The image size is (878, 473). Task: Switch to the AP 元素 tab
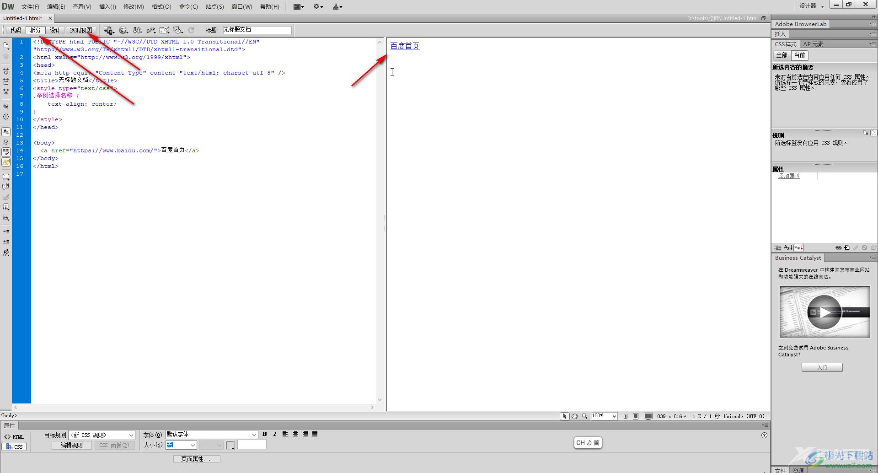tap(813, 44)
